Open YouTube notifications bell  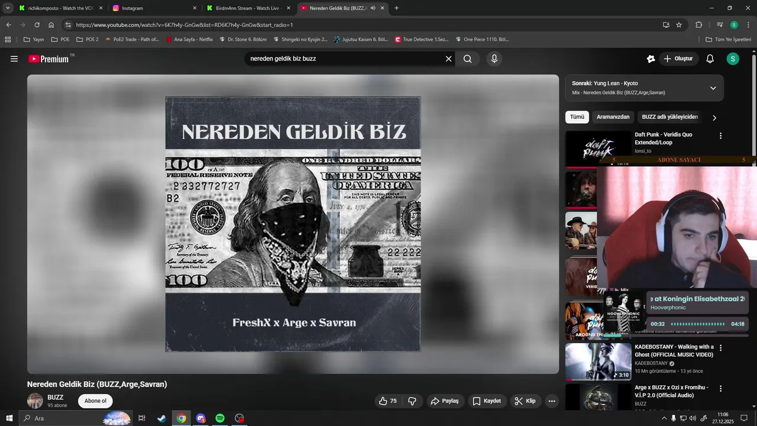(710, 59)
